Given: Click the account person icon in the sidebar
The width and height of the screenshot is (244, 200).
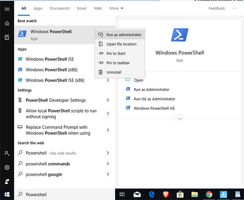Looking at the screenshot, I should (7, 153).
